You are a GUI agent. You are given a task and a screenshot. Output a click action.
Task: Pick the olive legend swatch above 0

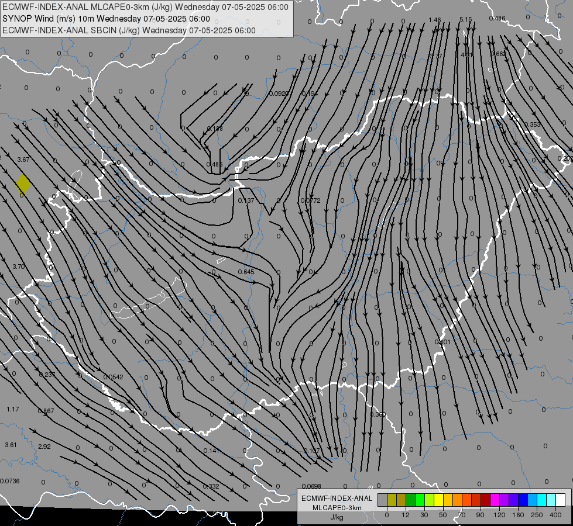coord(392,500)
